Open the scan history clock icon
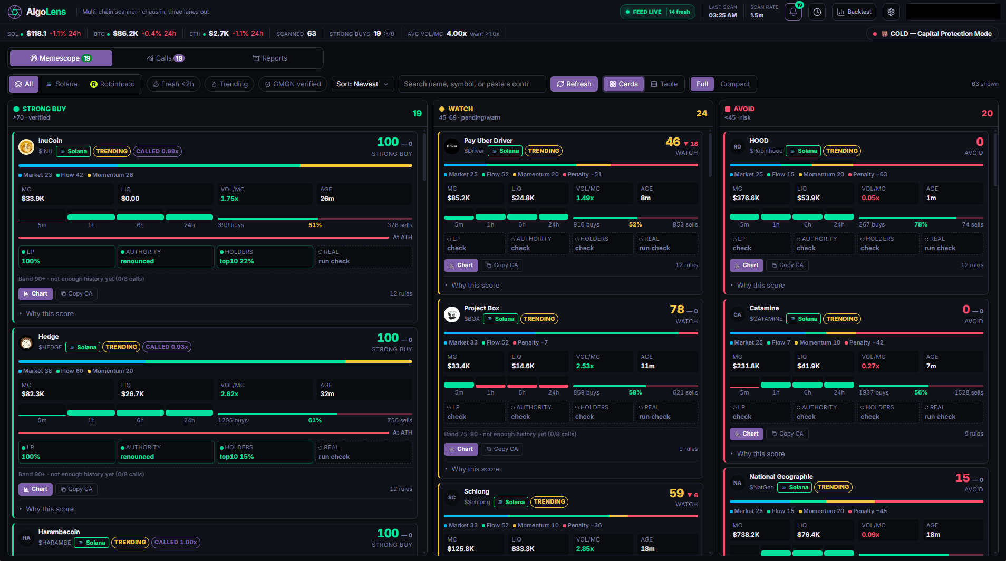This screenshot has width=1006, height=561. [x=817, y=12]
